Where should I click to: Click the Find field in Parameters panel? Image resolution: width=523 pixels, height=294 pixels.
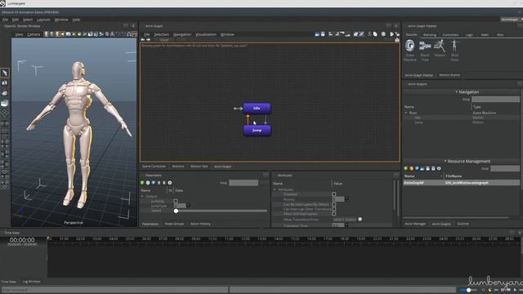coord(244,183)
